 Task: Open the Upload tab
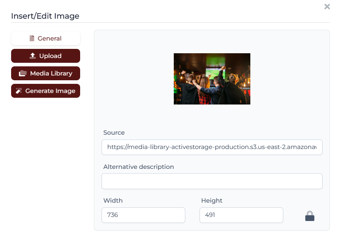click(46, 56)
